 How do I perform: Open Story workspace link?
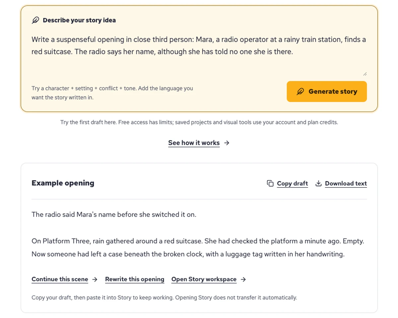(204, 279)
